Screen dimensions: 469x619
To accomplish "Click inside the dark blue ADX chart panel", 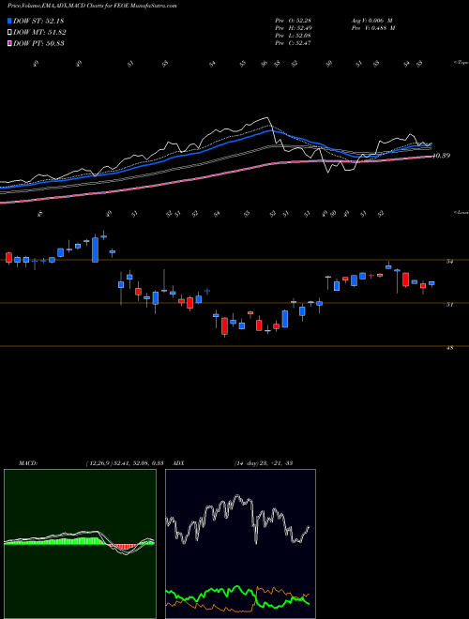I will tap(240, 544).
